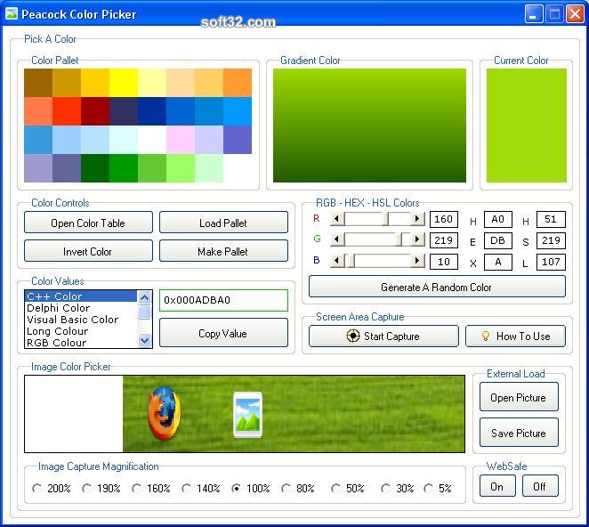Select C++ Color in the list

81,296
